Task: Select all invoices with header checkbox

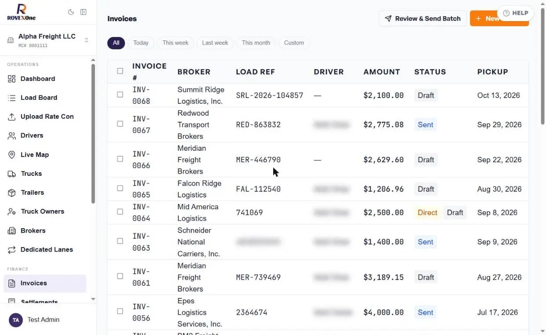Action: (120, 71)
